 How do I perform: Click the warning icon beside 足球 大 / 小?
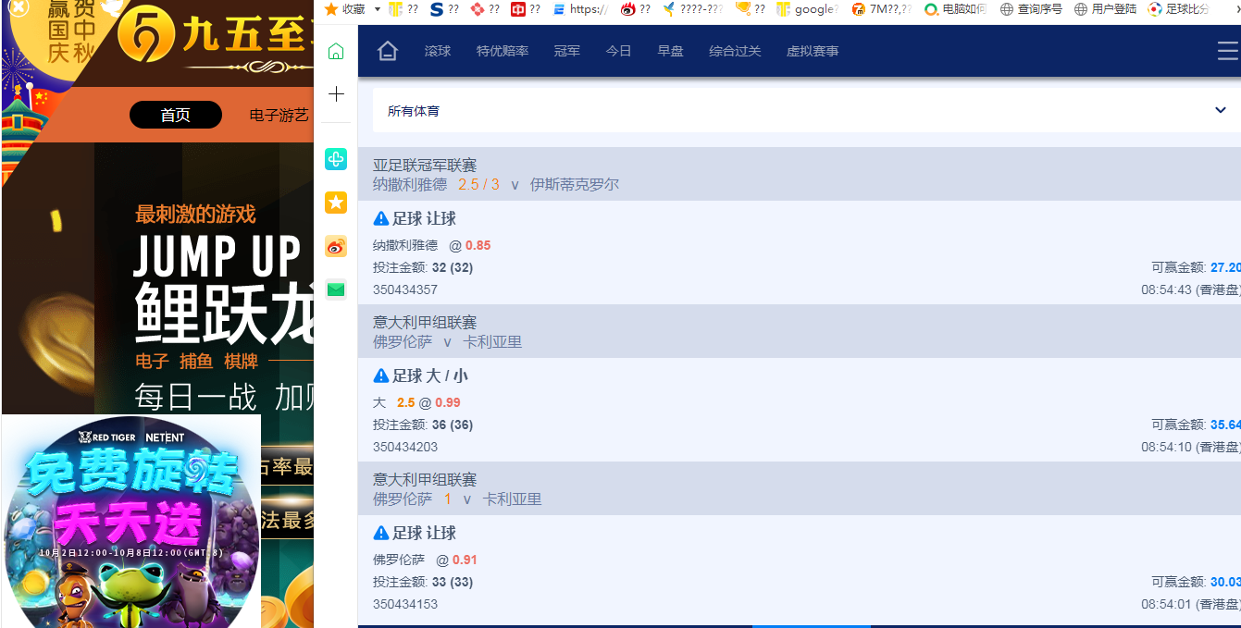380,376
